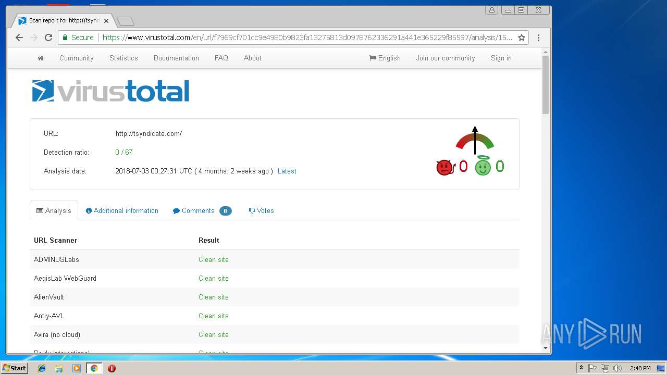Open a new browser tab
Screen dimensions: 667x375
click(x=126, y=21)
